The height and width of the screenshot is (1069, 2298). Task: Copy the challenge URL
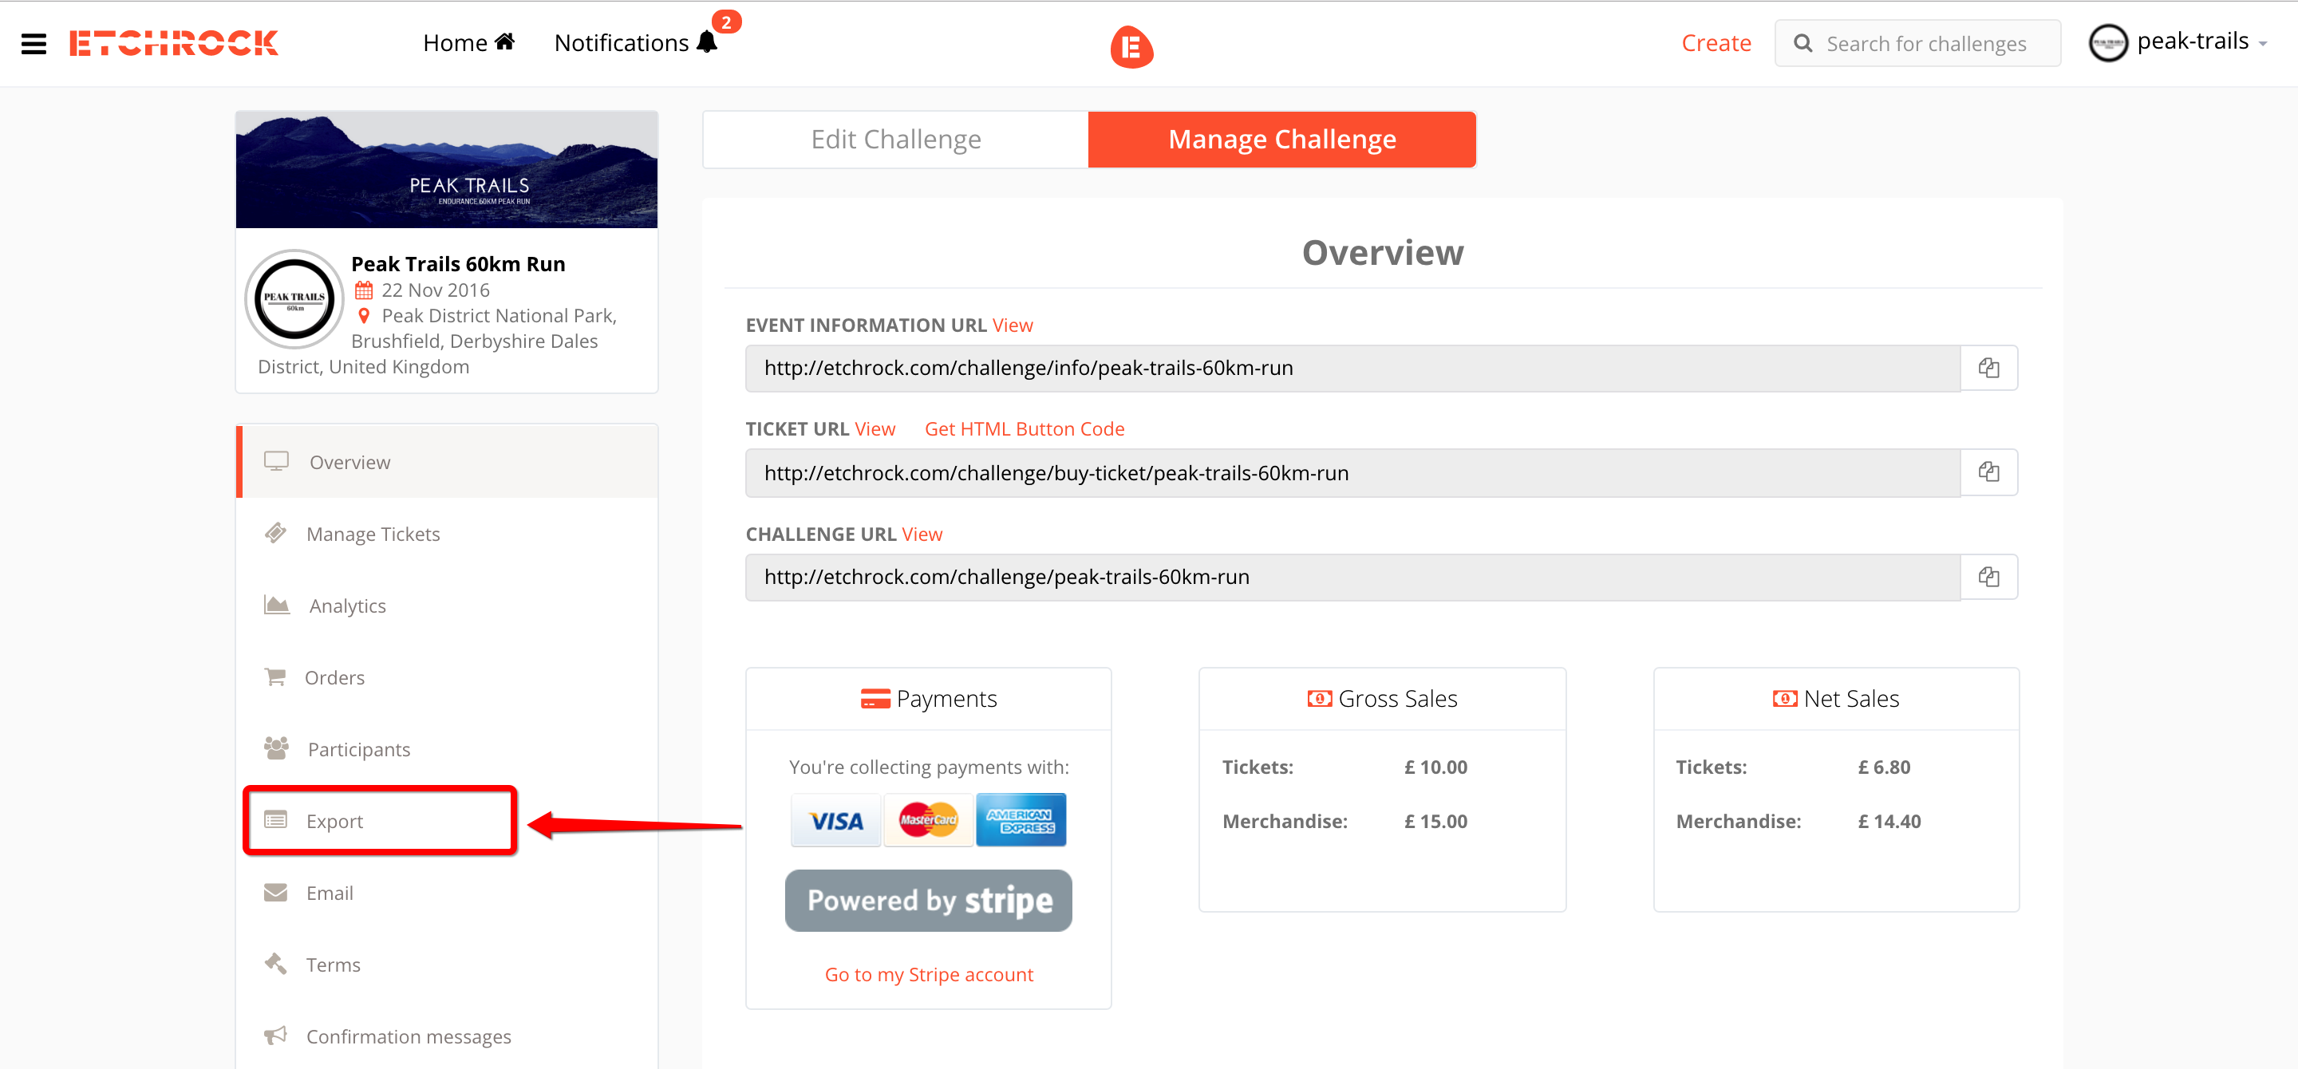point(1988,577)
